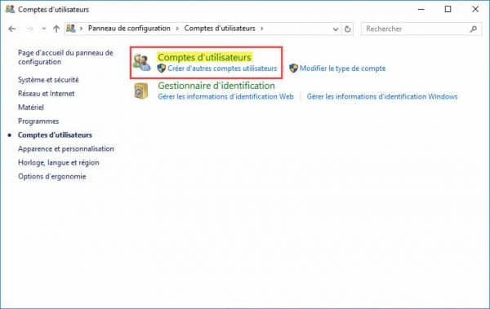Expand chevron after Comptes d'utilisateurs breadcrumb
The image size is (490, 309).
[x=262, y=29]
